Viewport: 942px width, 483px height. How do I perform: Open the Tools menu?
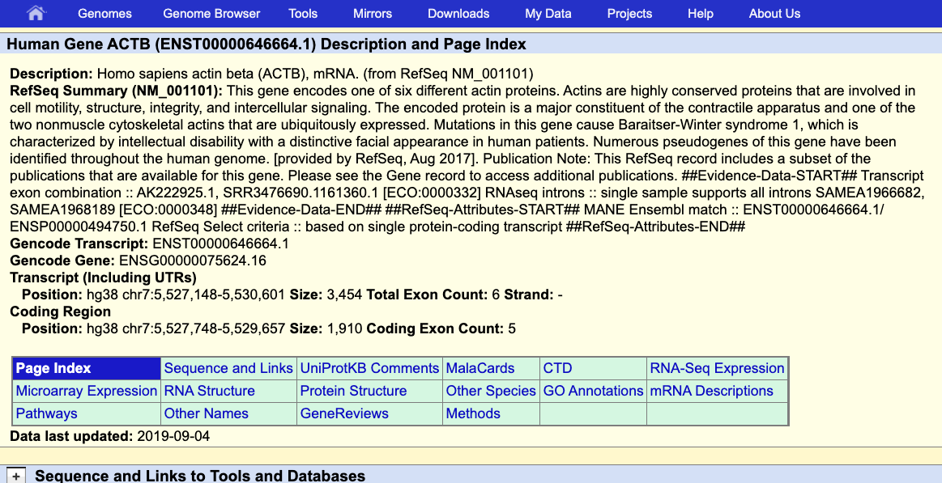click(303, 14)
